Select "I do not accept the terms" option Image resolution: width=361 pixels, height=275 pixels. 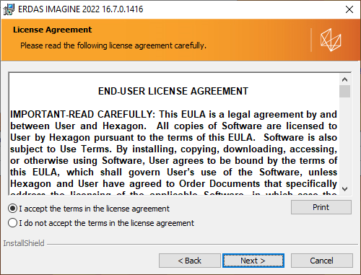click(12, 223)
